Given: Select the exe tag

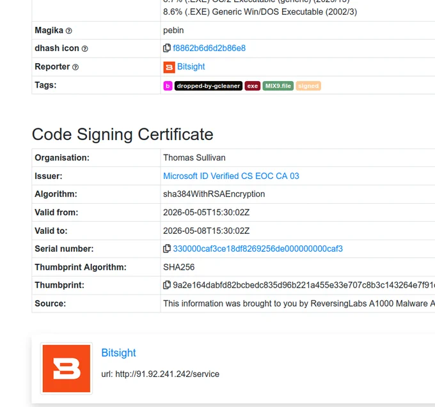Looking at the screenshot, I should (253, 86).
